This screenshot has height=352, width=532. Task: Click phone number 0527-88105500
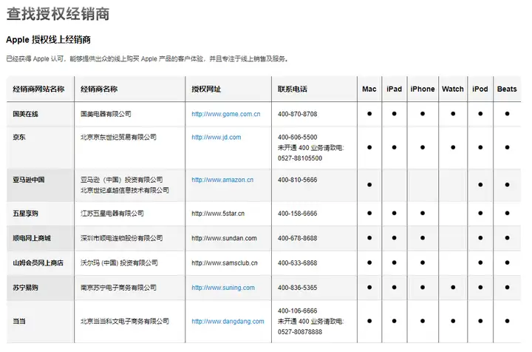[300, 158]
